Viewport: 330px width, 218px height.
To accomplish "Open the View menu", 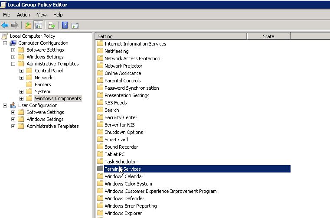I will pos(42,15).
